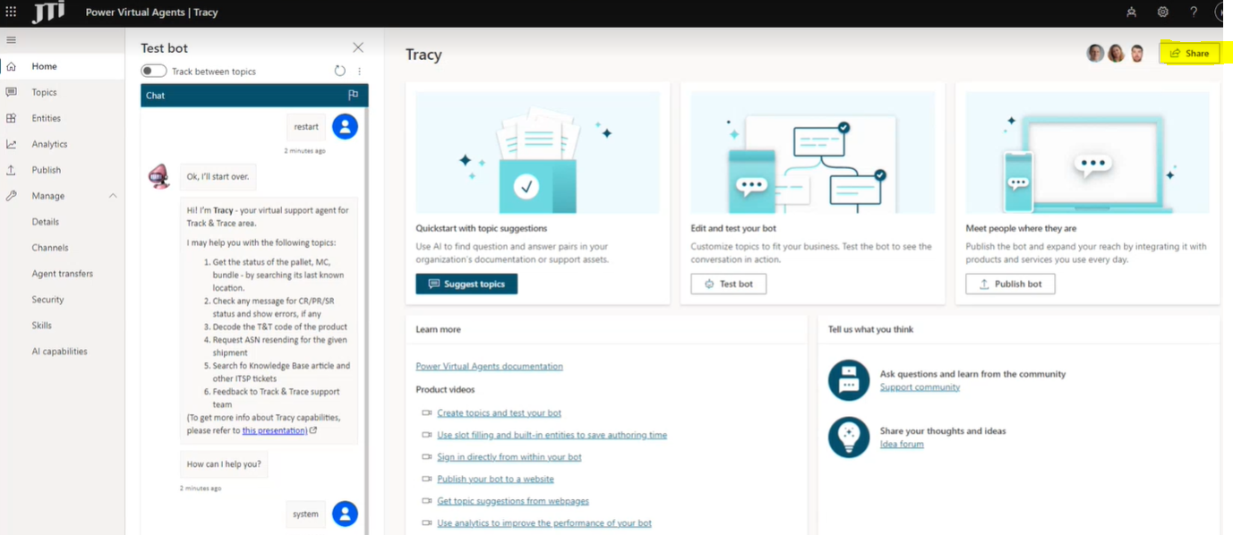Open Power Virtual Agents documentation link

click(490, 366)
